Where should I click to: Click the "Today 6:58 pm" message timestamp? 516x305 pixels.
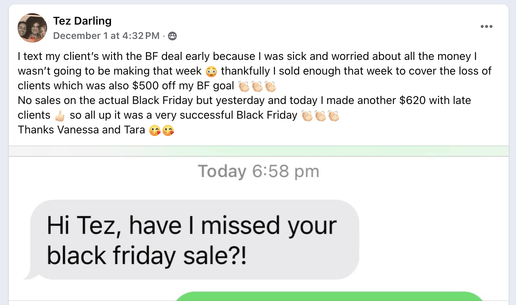click(x=258, y=172)
